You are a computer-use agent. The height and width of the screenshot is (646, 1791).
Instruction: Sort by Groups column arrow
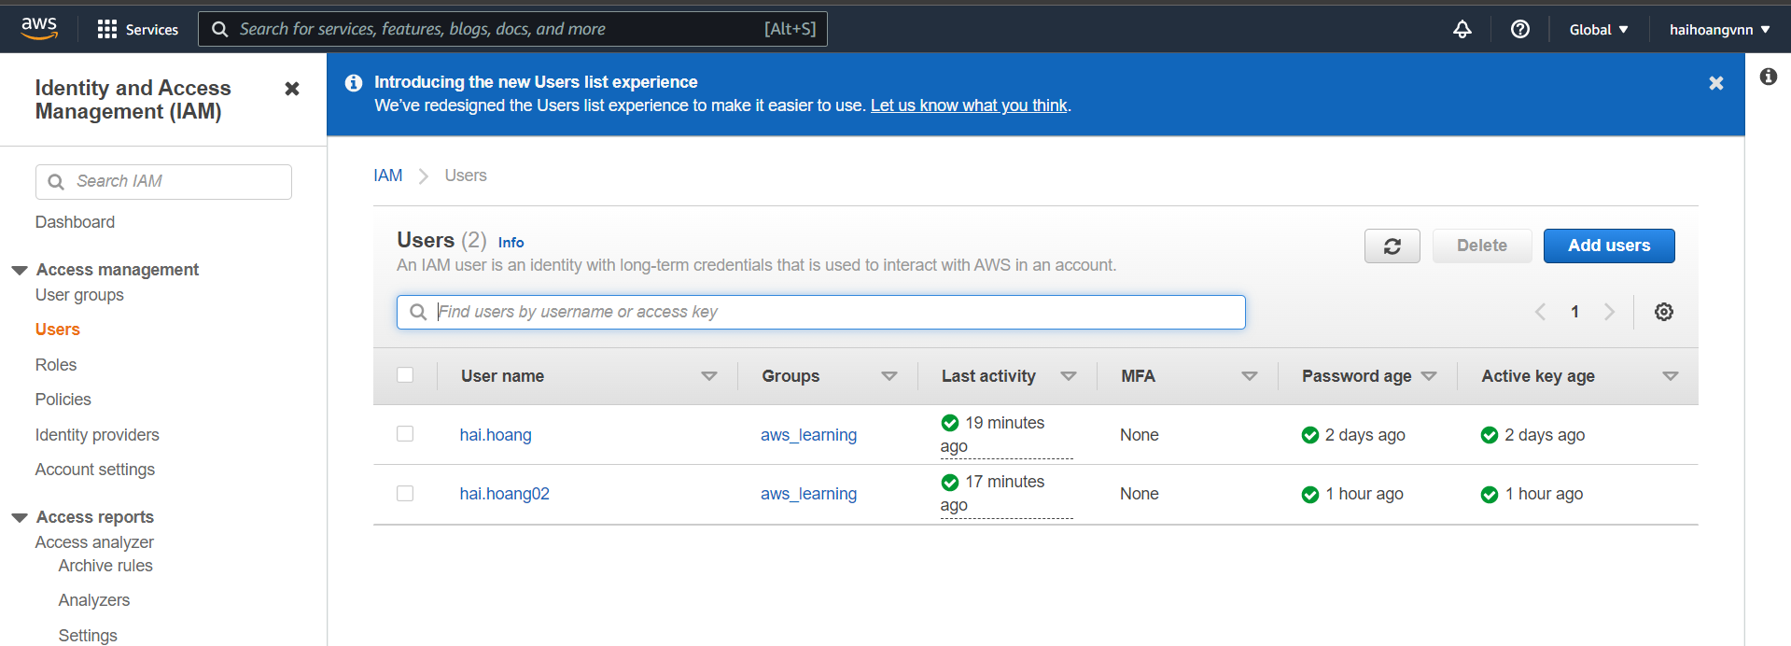coord(889,376)
